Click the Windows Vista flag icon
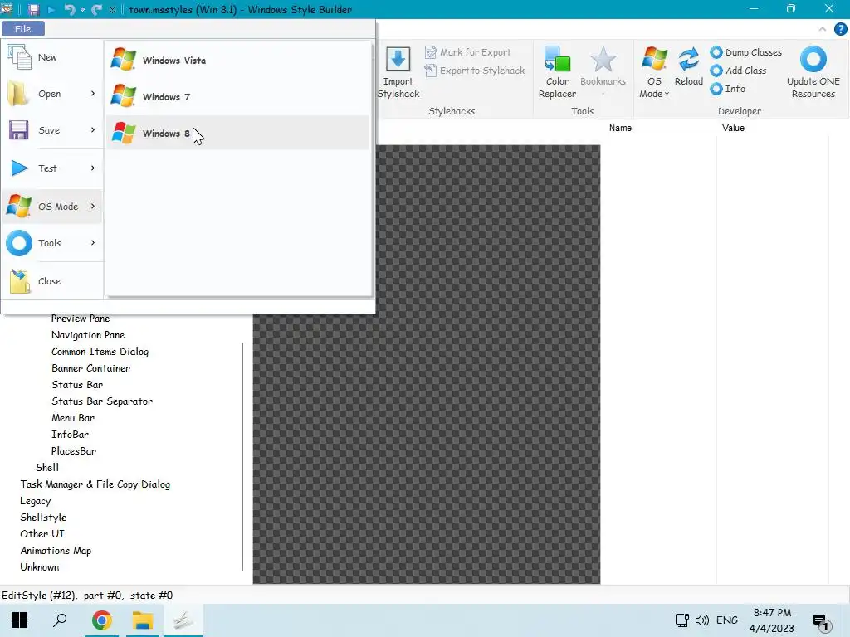 coord(124,59)
